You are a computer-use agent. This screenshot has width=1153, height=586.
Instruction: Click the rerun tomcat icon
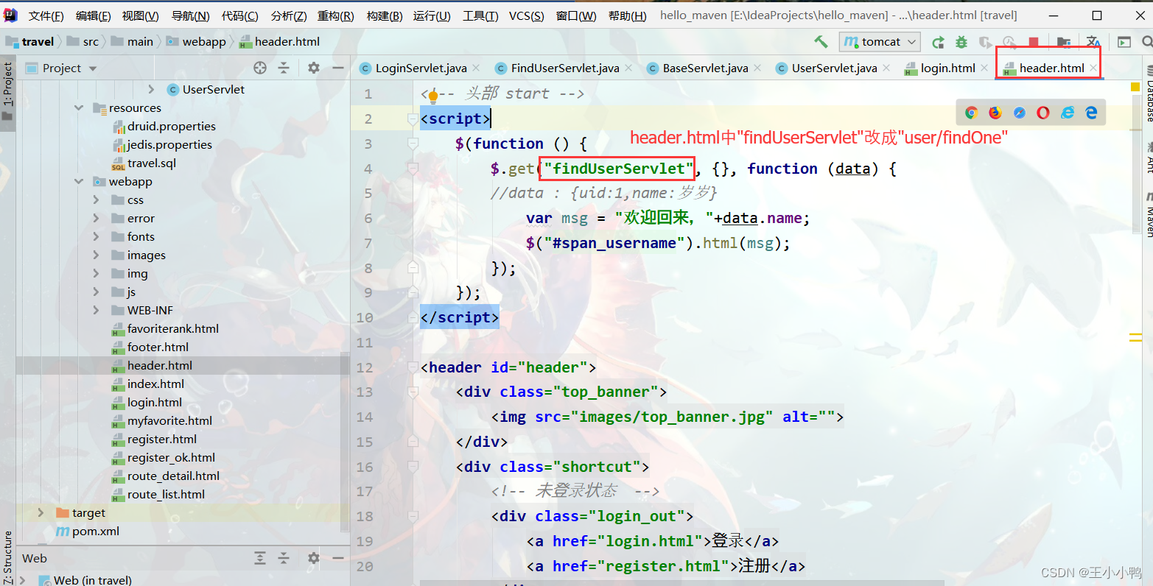coord(938,43)
